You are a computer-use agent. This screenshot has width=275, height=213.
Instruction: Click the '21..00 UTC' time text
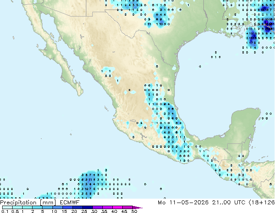click(229, 203)
